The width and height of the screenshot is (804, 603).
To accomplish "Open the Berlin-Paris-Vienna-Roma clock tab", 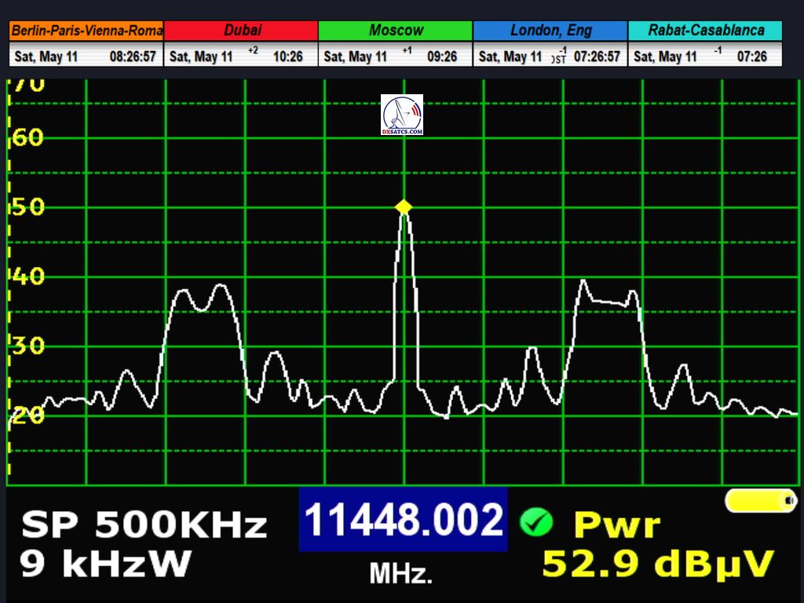I will click(86, 31).
